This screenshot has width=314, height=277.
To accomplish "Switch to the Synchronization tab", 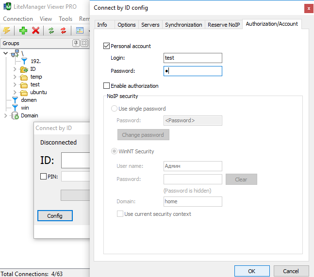I will coord(183,25).
